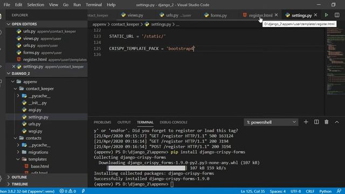Split the terminal panel
Viewport: 345px width, 194px height.
tap(316, 122)
